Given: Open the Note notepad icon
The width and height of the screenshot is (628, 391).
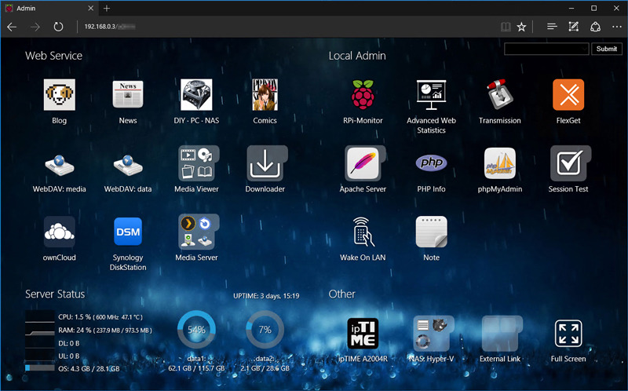Looking at the screenshot, I should [x=431, y=232].
